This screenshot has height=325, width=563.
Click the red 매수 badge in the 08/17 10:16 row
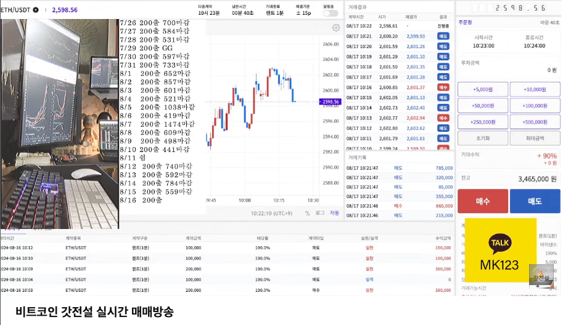(443, 87)
